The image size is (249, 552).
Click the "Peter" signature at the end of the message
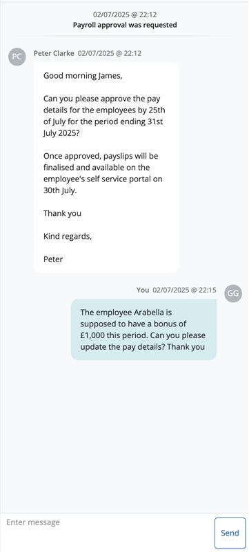53,259
